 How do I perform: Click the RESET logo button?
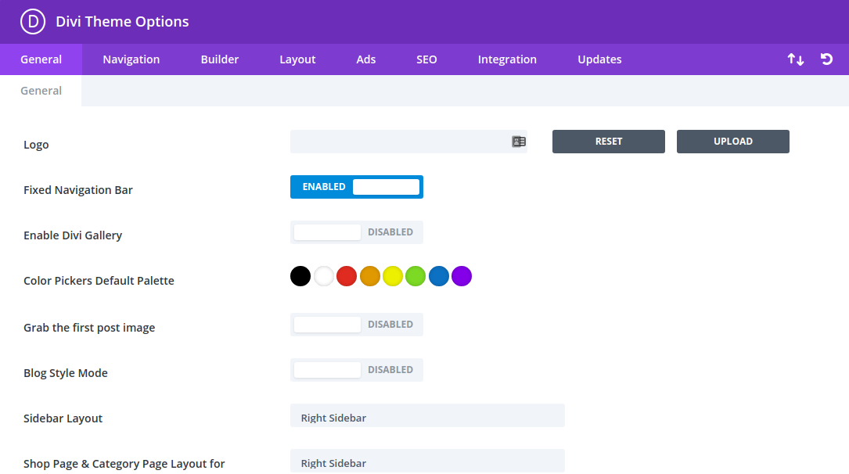point(609,142)
